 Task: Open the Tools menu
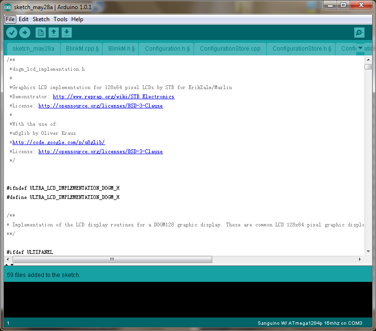tap(61, 19)
